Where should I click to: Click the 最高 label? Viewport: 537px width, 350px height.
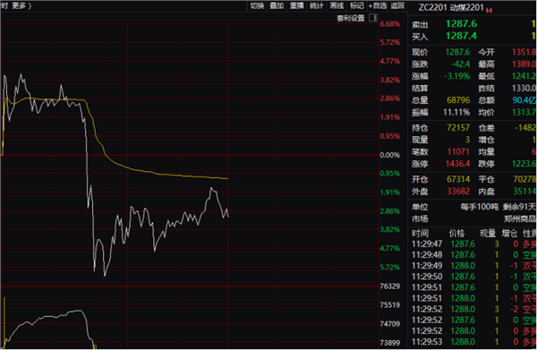pos(486,64)
